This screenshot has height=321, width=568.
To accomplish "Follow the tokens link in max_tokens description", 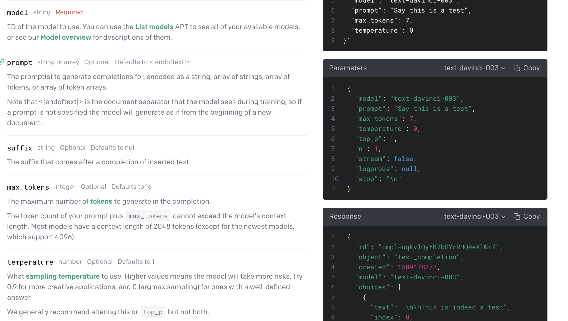I will pos(101,201).
